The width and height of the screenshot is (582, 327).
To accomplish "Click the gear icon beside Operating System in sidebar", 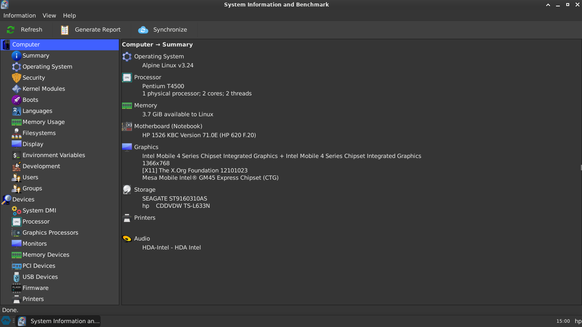I will click(16, 67).
